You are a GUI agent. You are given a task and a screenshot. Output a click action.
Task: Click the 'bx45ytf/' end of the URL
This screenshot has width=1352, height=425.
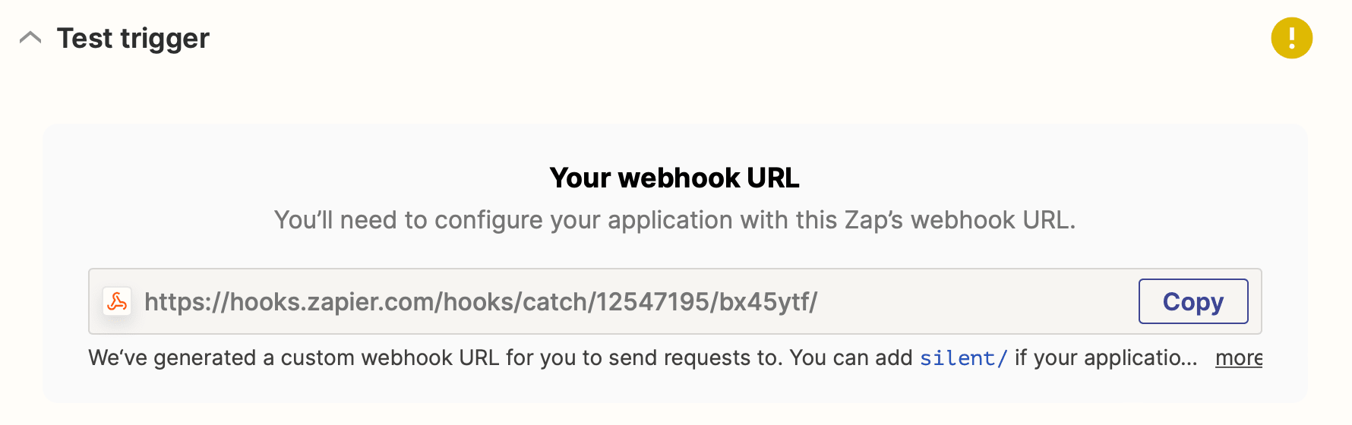[767, 301]
